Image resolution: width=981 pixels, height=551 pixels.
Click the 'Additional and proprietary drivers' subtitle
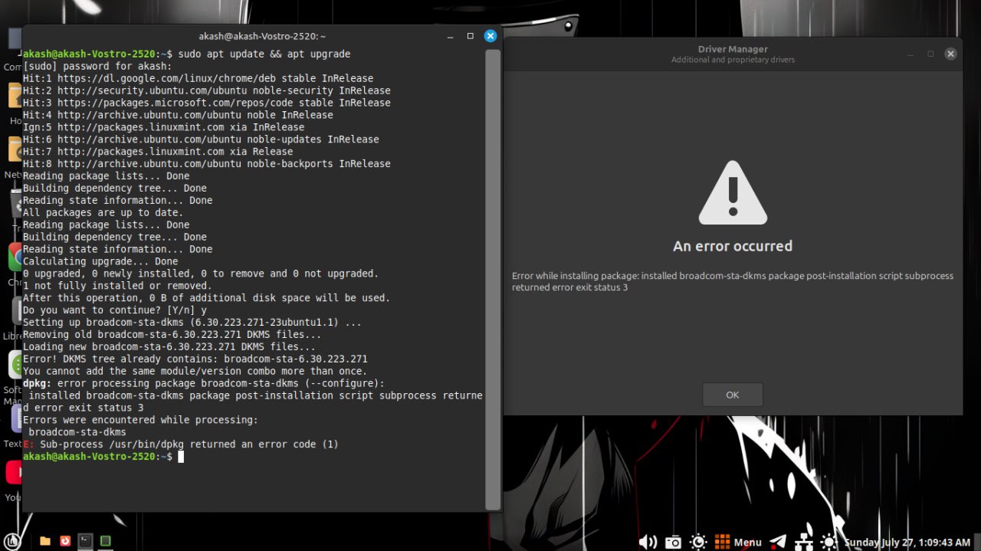pos(733,60)
